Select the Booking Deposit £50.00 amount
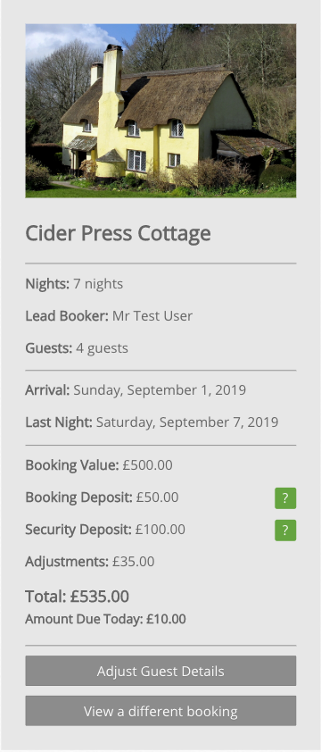 coord(157,497)
